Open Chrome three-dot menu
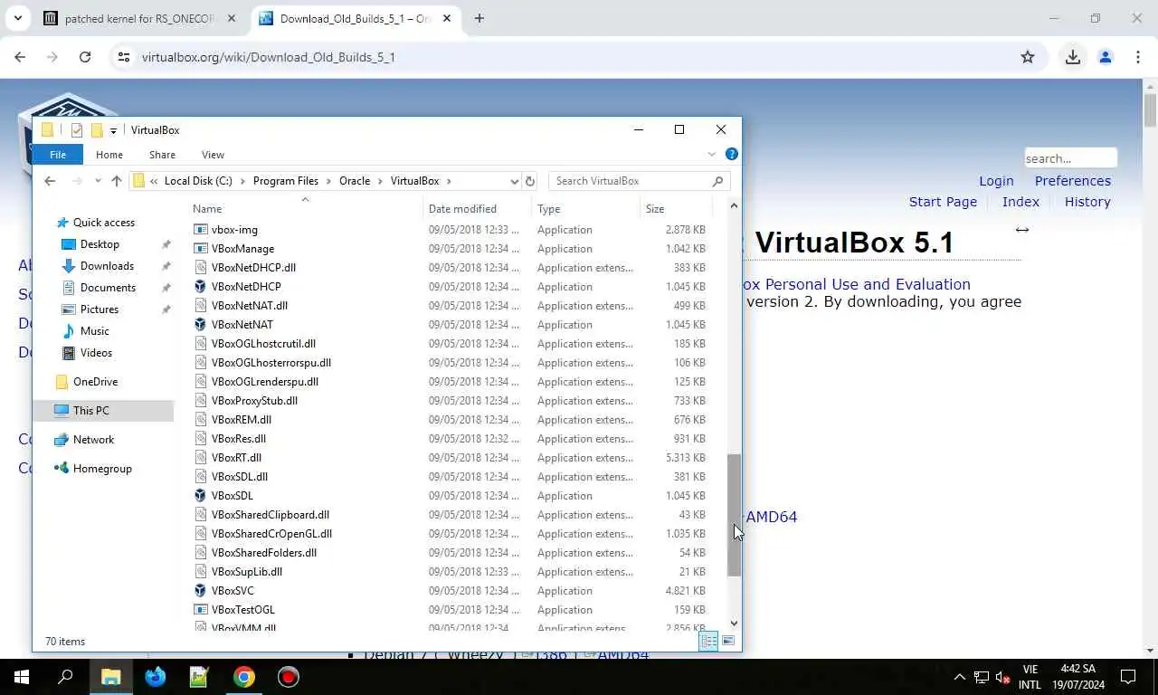This screenshot has width=1158, height=695. pos(1137,57)
